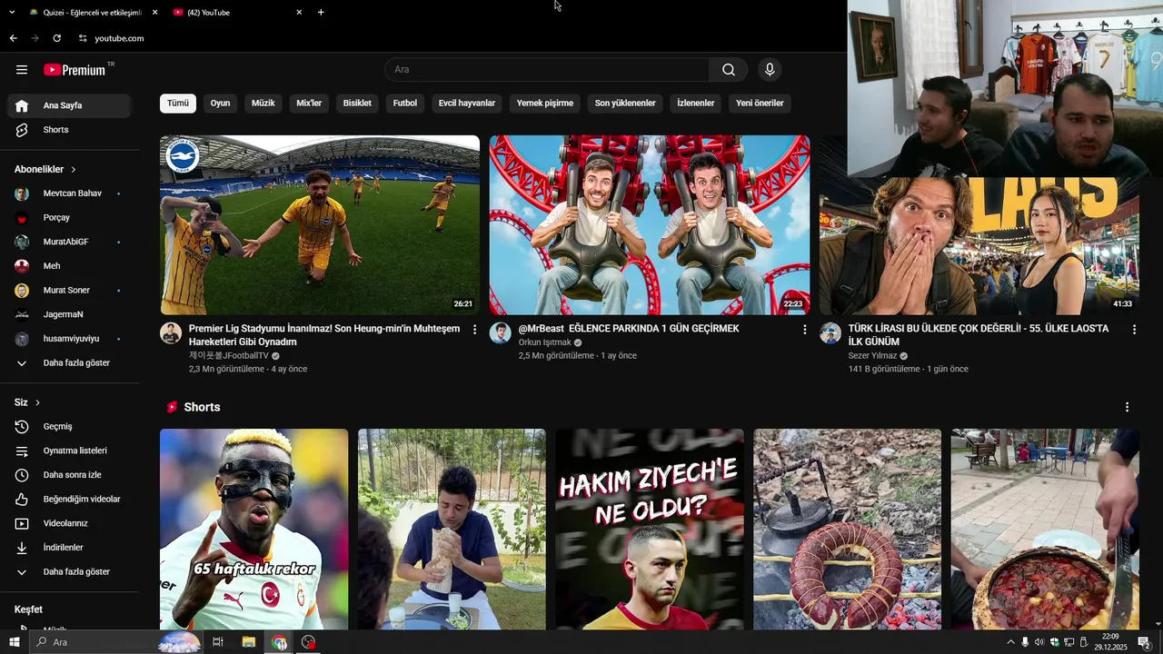Open the Hakim Ziyech'e ne oldu Short

click(x=650, y=530)
